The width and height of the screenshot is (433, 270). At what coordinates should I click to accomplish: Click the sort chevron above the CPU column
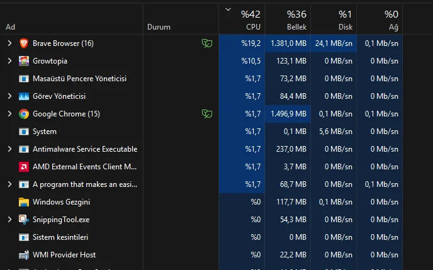coord(228,9)
